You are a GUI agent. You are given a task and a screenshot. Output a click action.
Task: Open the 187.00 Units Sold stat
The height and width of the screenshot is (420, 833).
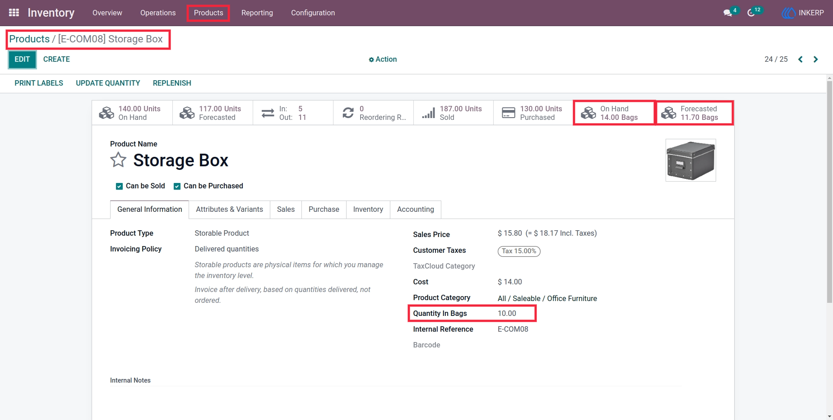[x=454, y=113]
